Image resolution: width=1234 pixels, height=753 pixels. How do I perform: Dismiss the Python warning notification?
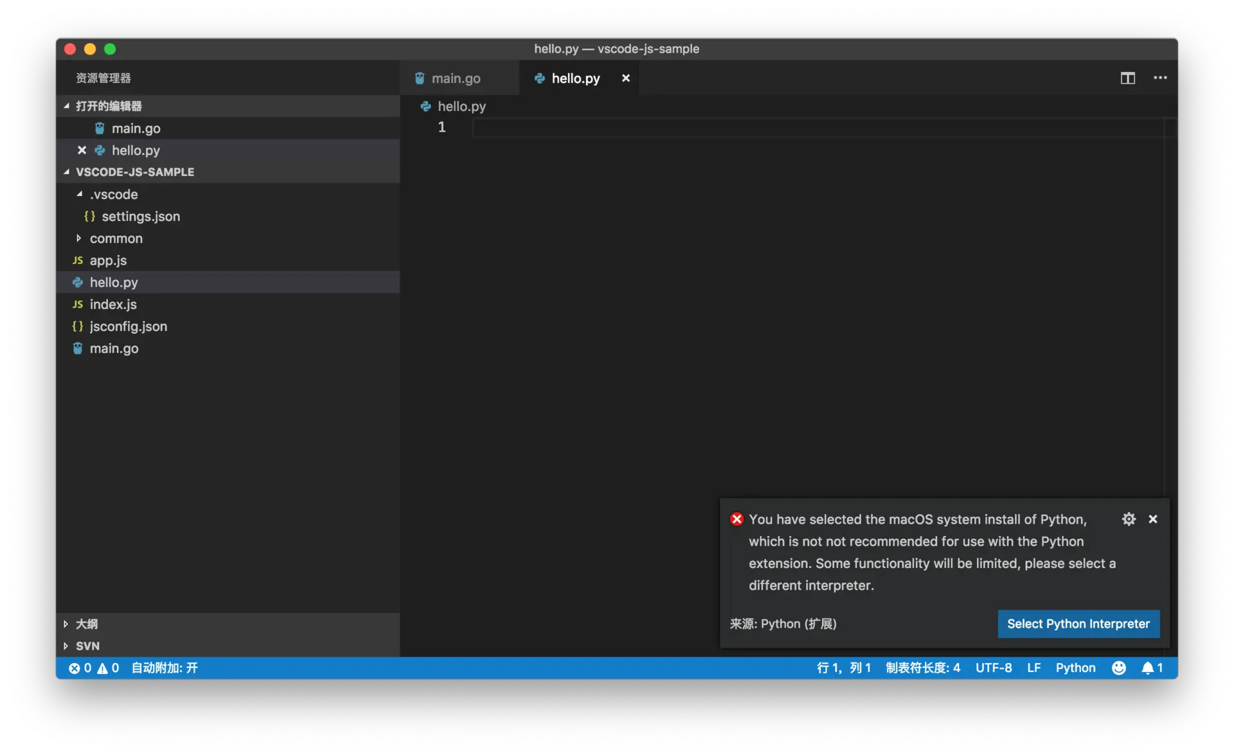tap(1153, 518)
